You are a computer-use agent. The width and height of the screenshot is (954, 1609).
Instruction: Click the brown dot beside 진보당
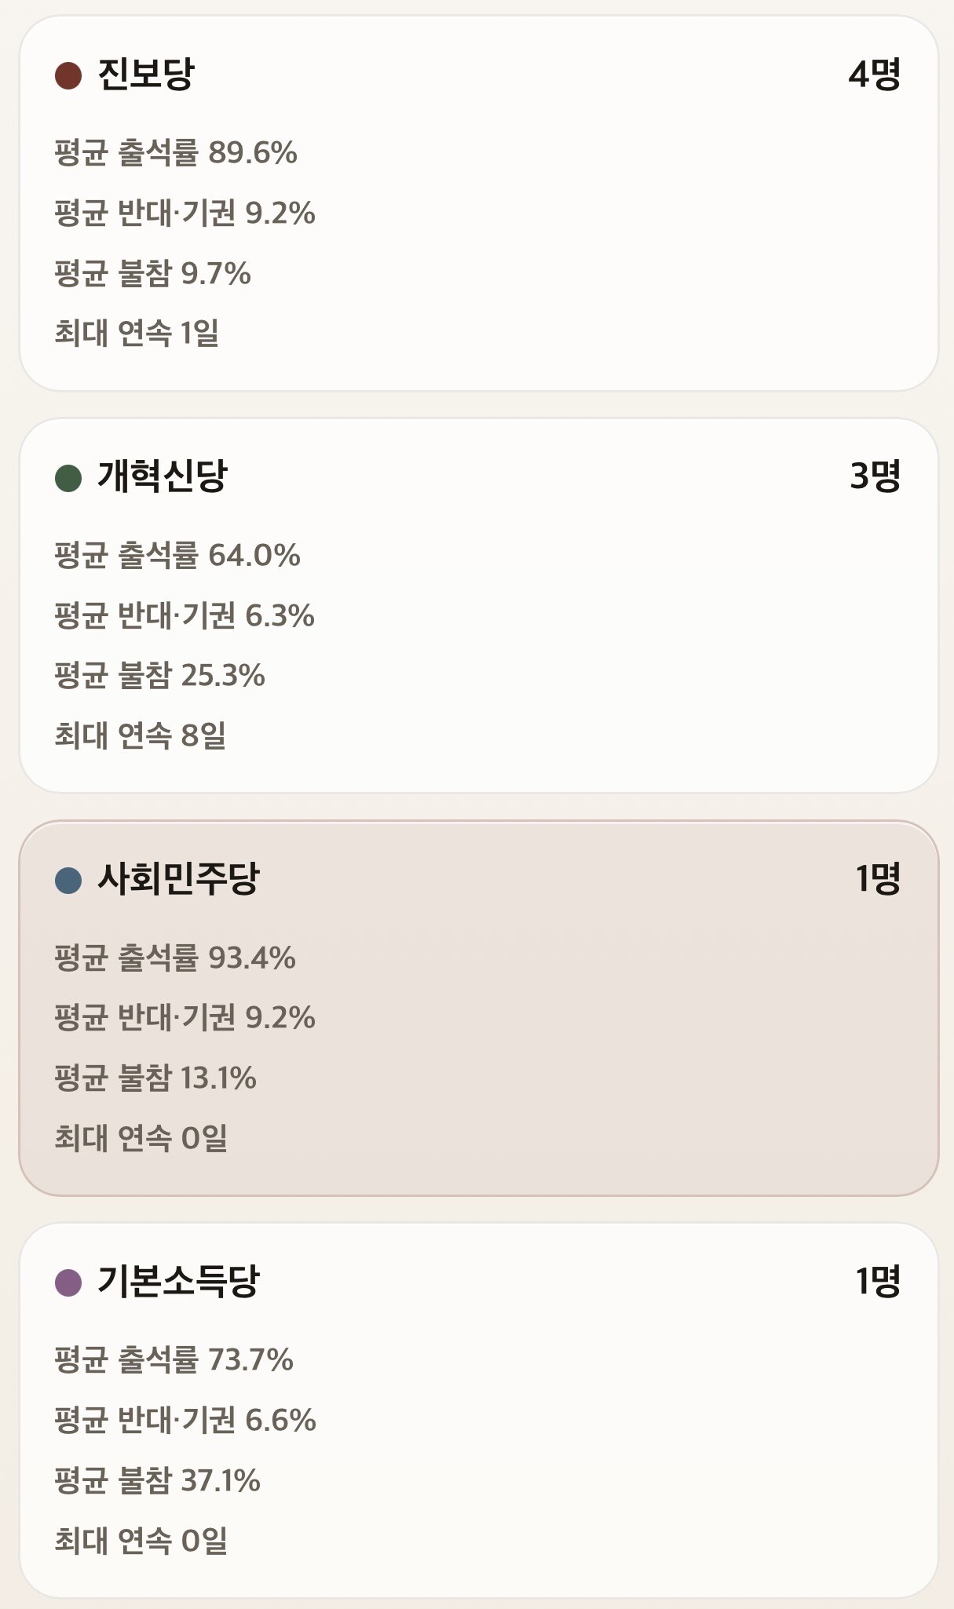tap(68, 76)
